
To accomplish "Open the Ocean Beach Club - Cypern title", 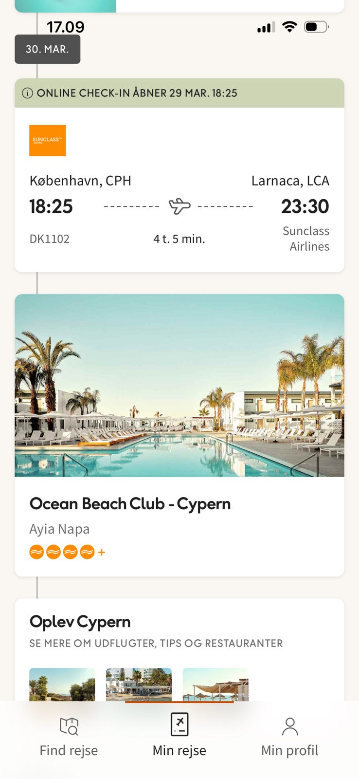I will coord(130,503).
